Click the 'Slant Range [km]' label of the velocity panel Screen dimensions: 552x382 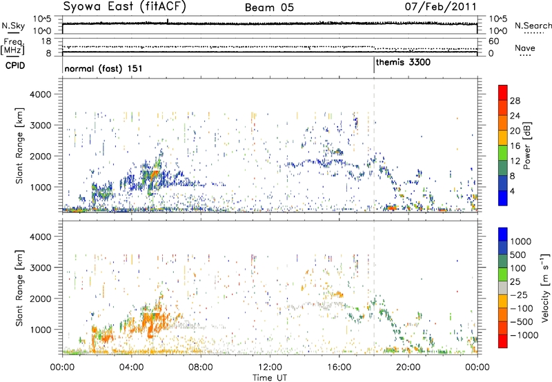(19, 288)
